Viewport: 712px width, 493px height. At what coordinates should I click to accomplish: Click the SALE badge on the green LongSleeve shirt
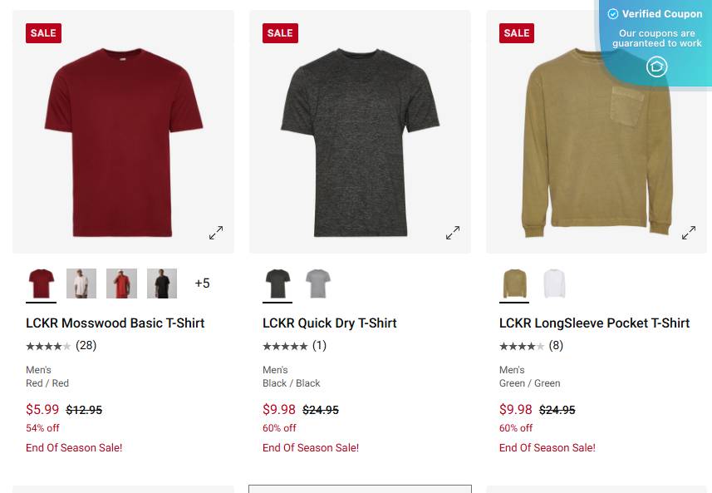click(x=516, y=33)
